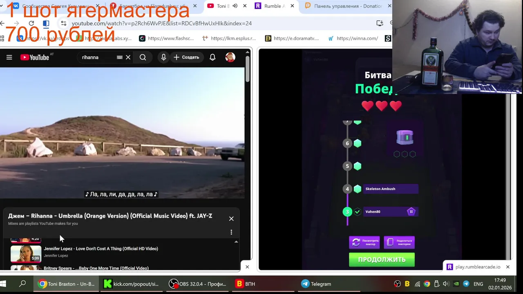Screen dimensions: 523x294
Task: Open network icon in the system tray
Action: (x=417, y=284)
